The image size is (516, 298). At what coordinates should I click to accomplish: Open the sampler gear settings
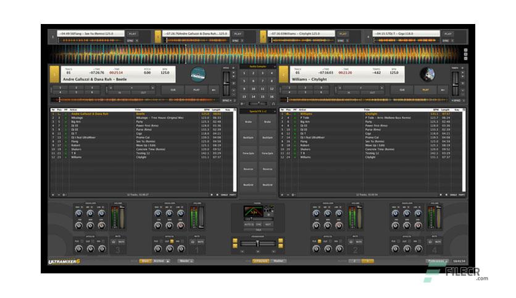pyautogui.click(x=242, y=103)
